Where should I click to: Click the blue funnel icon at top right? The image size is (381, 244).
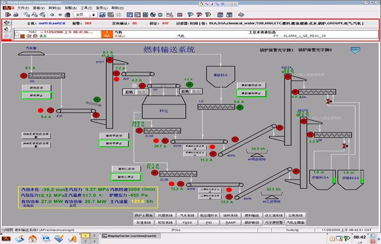click(355, 50)
